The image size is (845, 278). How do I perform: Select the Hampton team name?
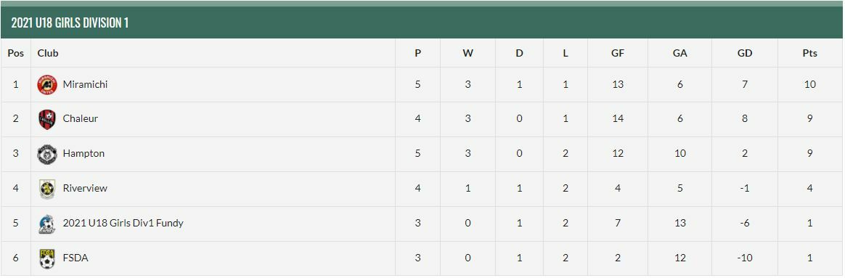coord(83,154)
